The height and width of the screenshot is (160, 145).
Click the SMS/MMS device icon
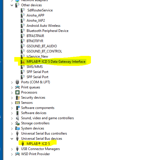(x=23, y=67)
